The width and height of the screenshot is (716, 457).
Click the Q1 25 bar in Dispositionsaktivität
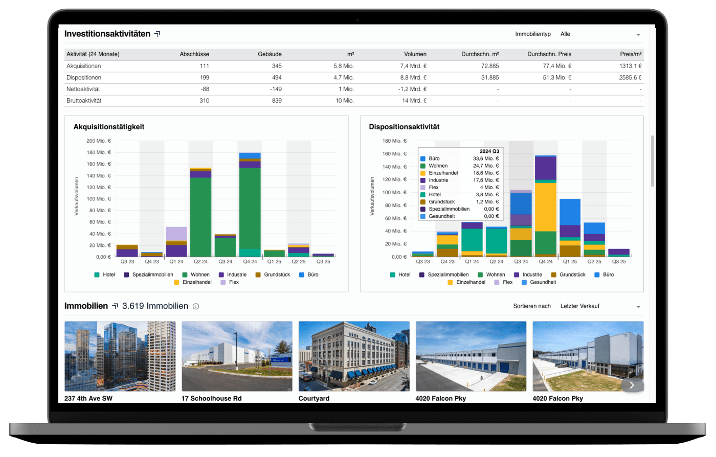[570, 227]
